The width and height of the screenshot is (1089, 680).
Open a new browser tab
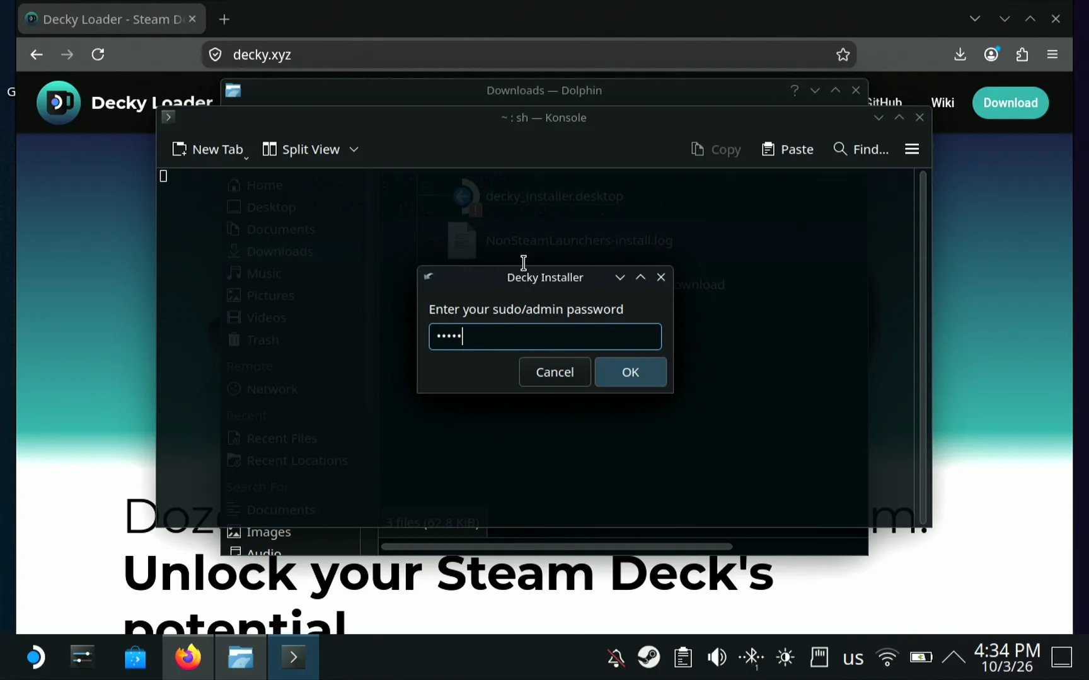pos(224,20)
